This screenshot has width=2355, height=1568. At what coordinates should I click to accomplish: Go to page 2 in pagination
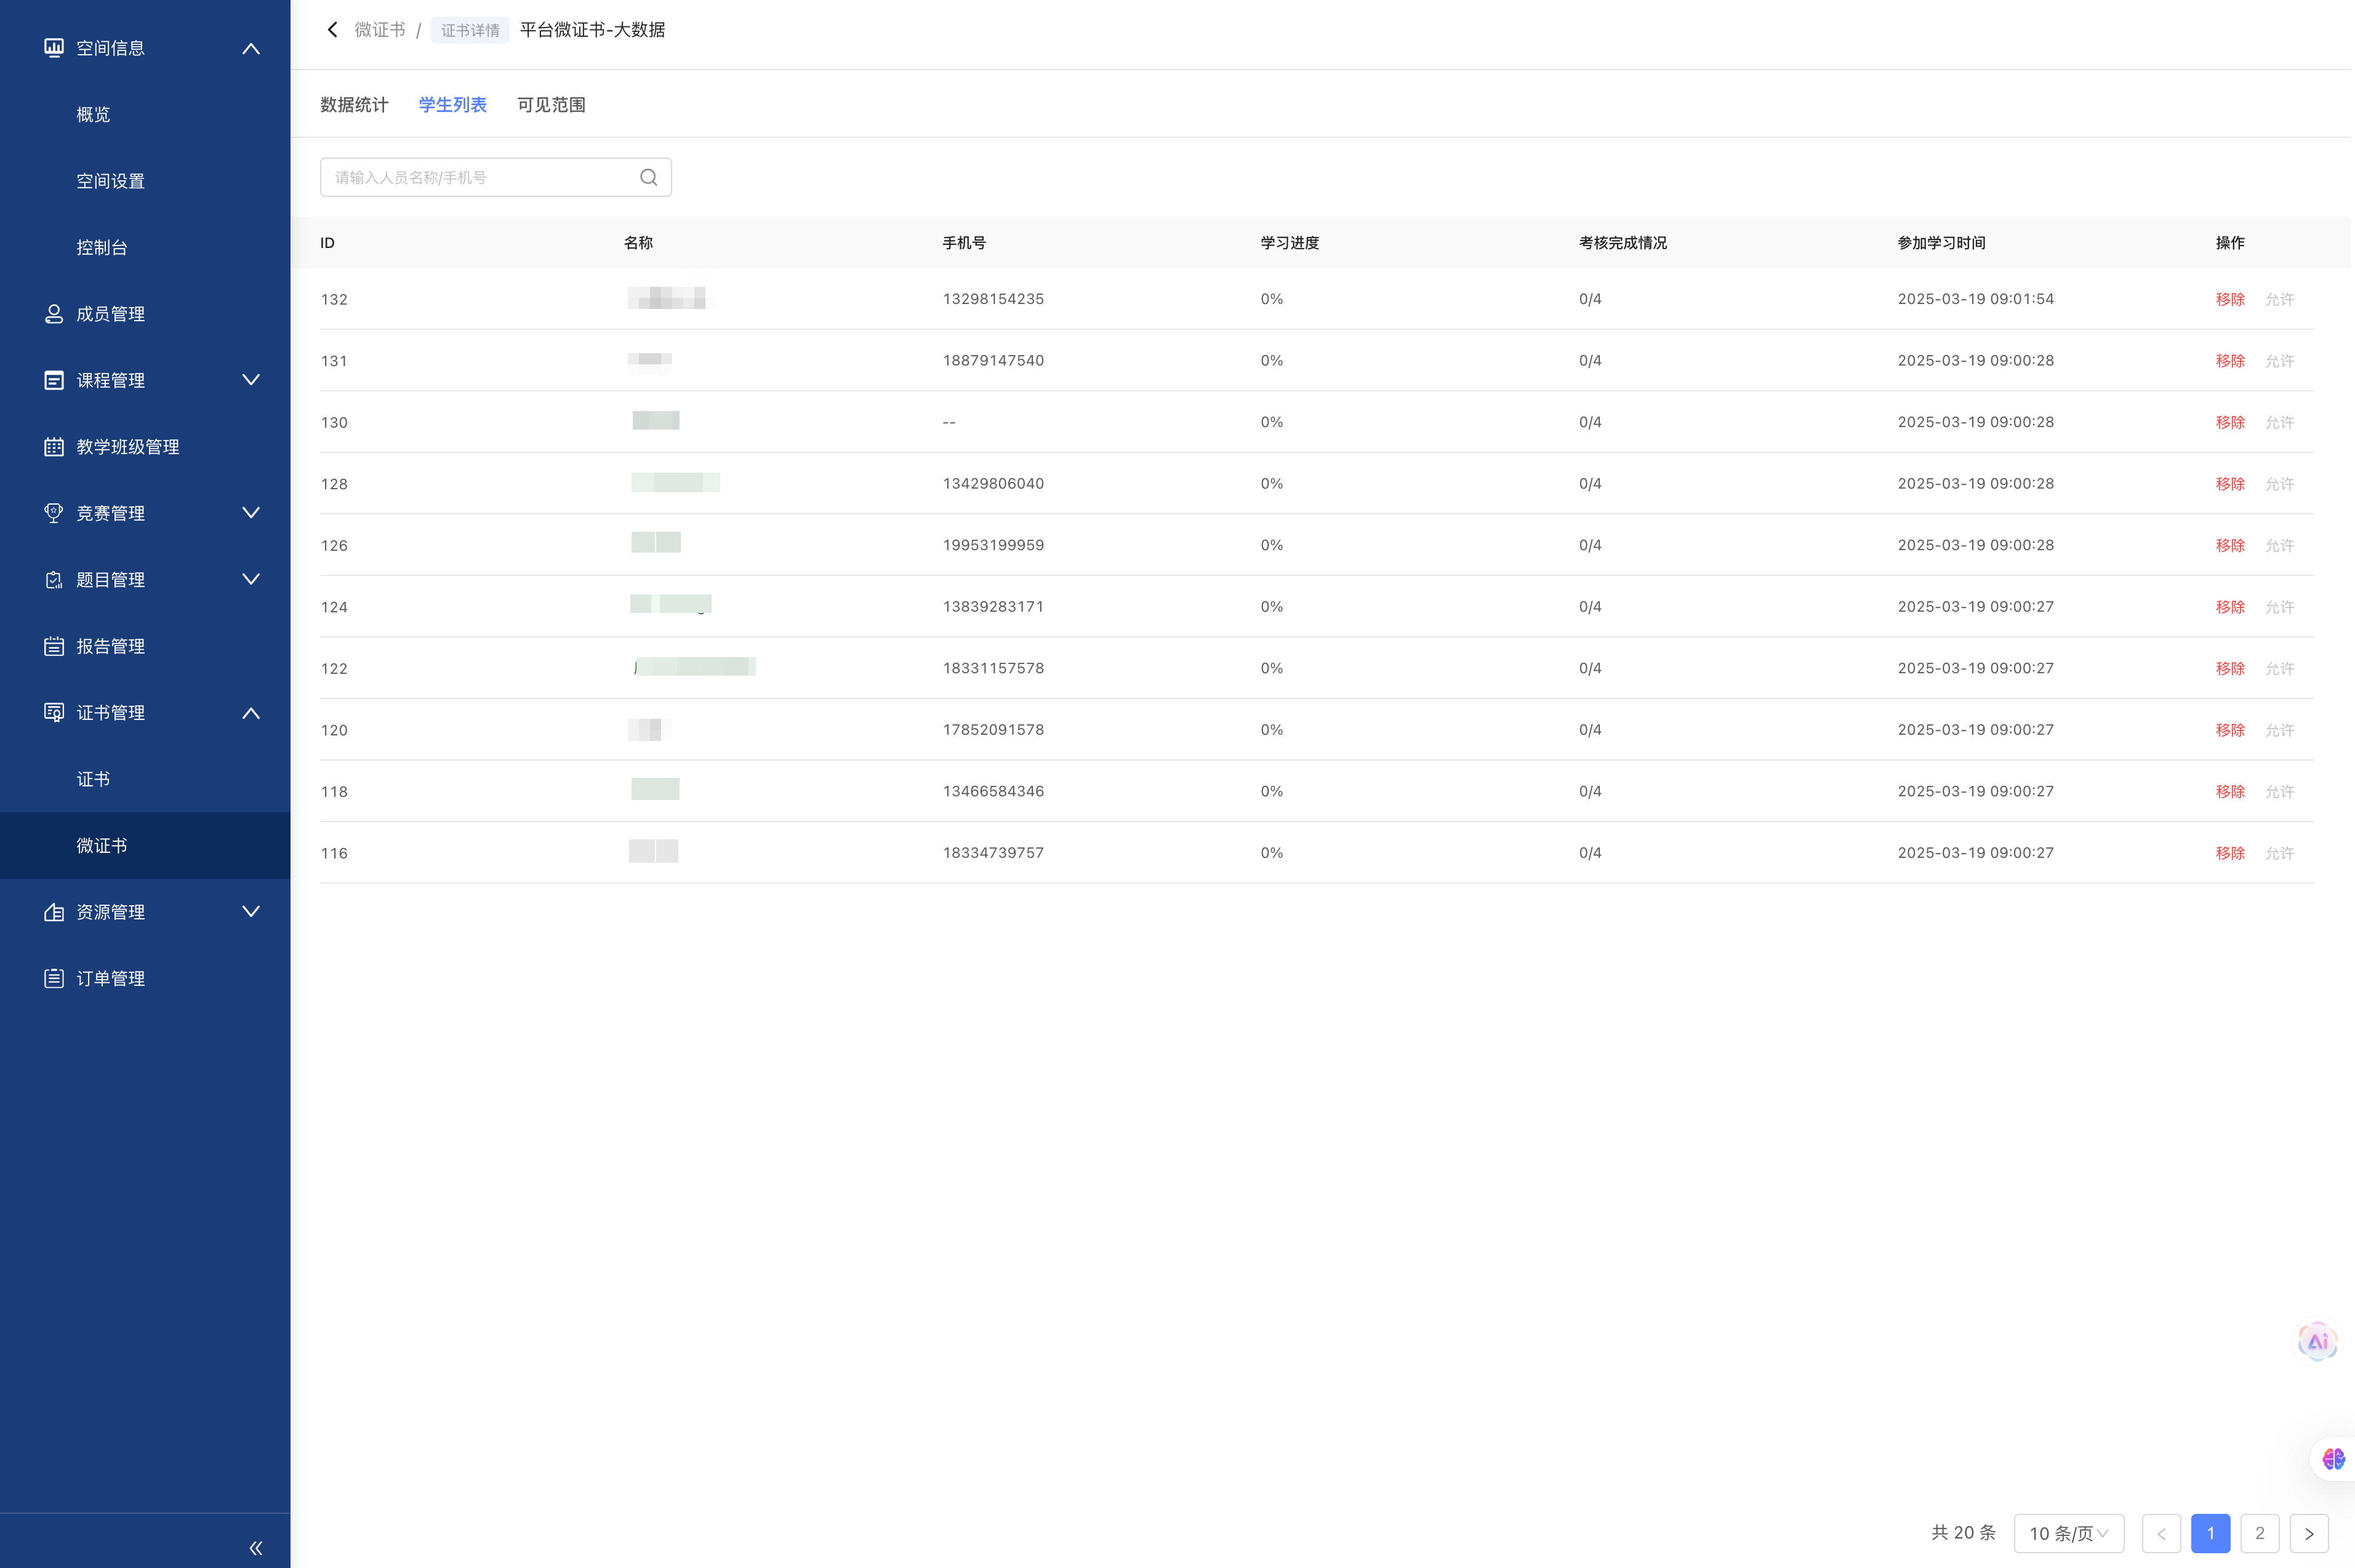point(2259,1533)
